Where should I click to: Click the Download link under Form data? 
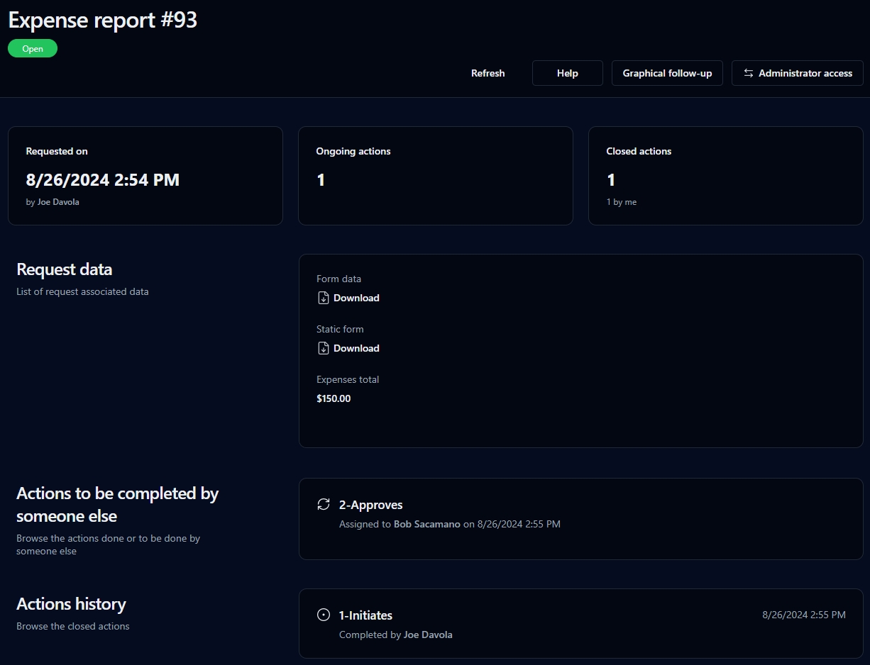pos(356,298)
